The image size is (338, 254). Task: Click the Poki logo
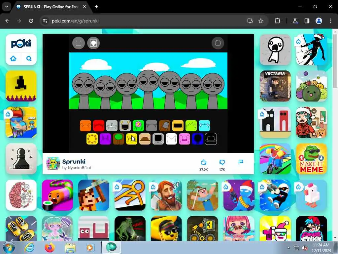pos(21,44)
